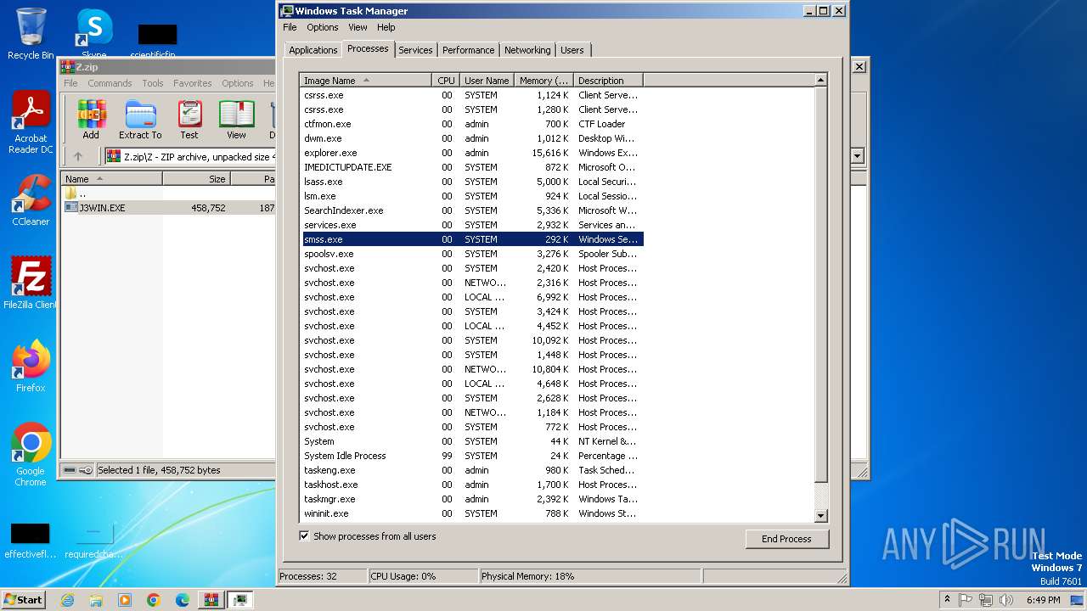Click the Test icon in WinRAR toolbar
Image resolution: width=1087 pixels, height=611 pixels.
(189, 120)
